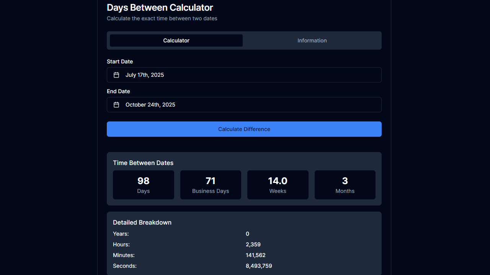The image size is (490, 275).
Task: Click the subtitle about exact time between dates
Action: coord(162,18)
